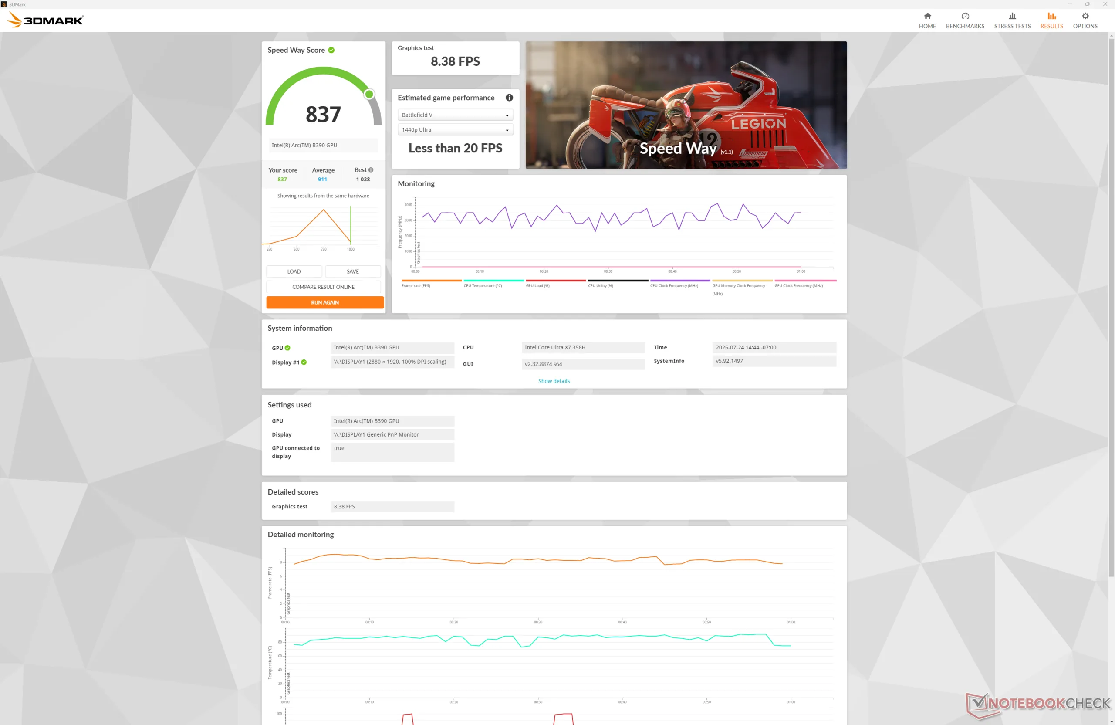Viewport: 1115px width, 725px height.
Task: Click the 3DMark app icon in title bar
Action: (x=4, y=4)
